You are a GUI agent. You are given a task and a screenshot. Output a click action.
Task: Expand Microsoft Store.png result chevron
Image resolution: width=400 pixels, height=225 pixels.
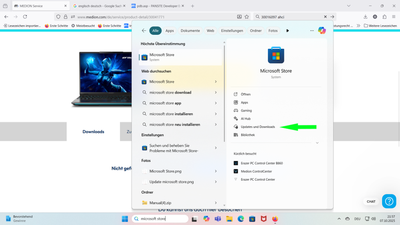[x=216, y=171]
